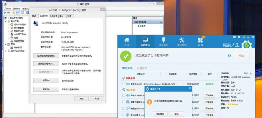Expand 更多操作 submenu arrow
This screenshot has width=262, height=118.
161,26
